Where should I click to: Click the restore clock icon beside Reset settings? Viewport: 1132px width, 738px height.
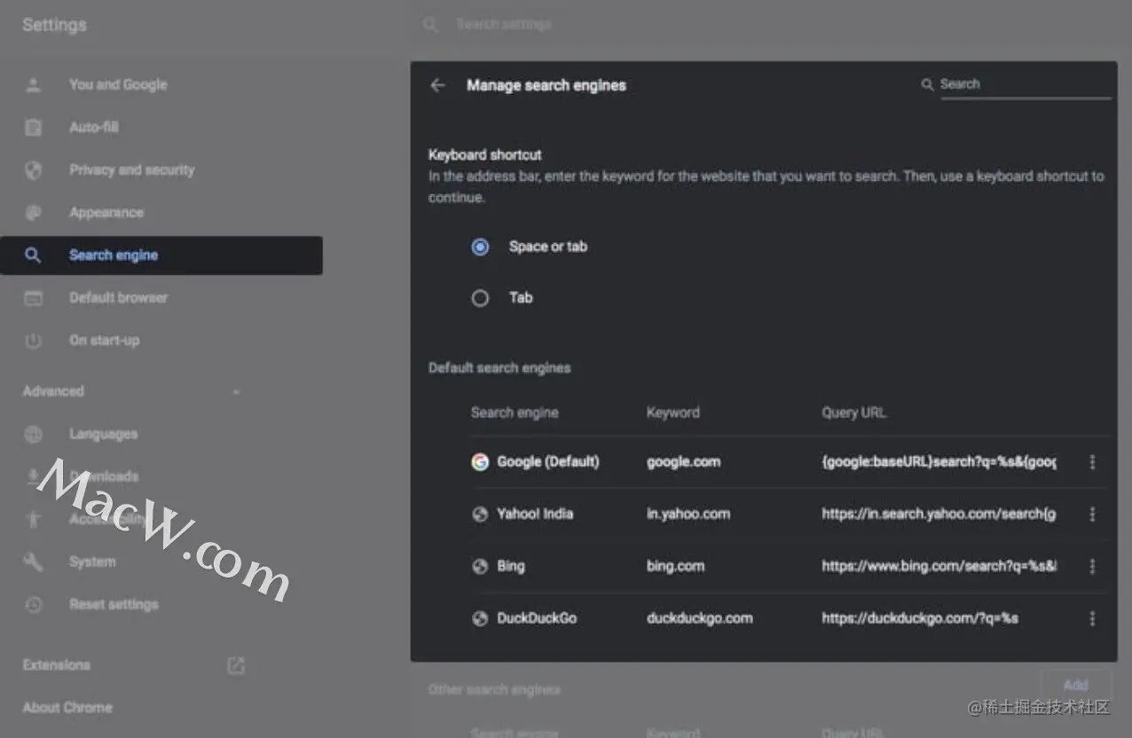34,605
